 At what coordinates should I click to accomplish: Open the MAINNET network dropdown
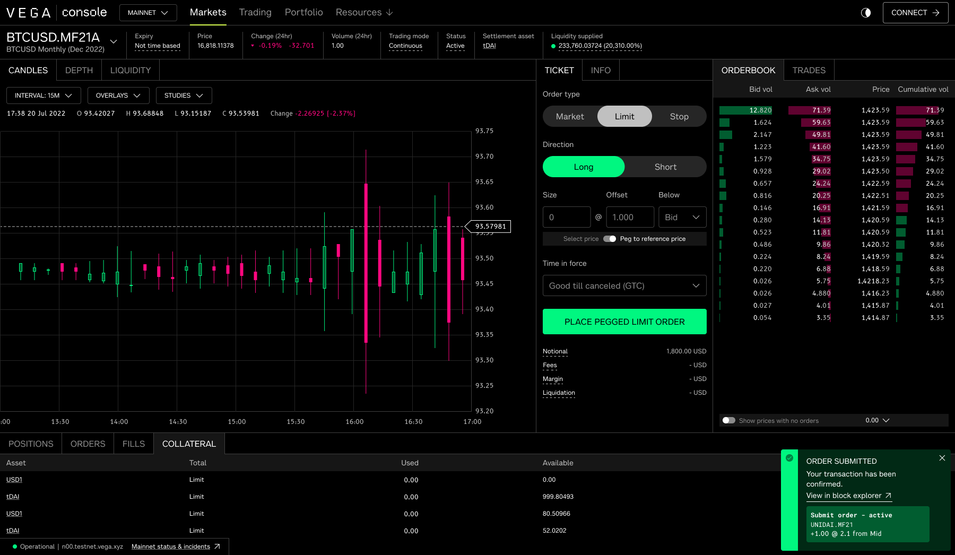coord(148,13)
